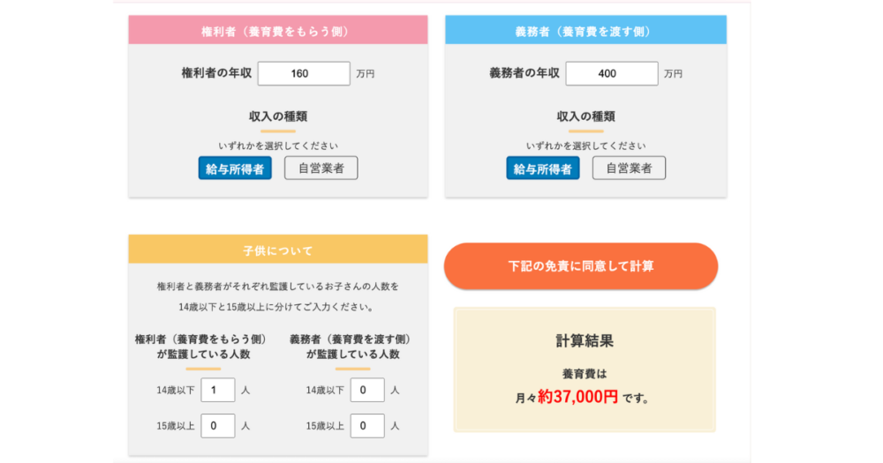883x463 pixels.
Task: Click 権利者's 14歳以下 children count field
Action: (218, 390)
